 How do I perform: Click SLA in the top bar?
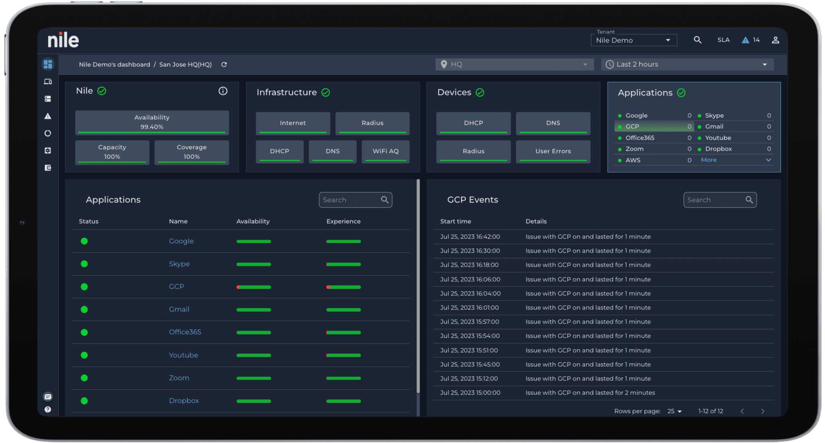(723, 40)
